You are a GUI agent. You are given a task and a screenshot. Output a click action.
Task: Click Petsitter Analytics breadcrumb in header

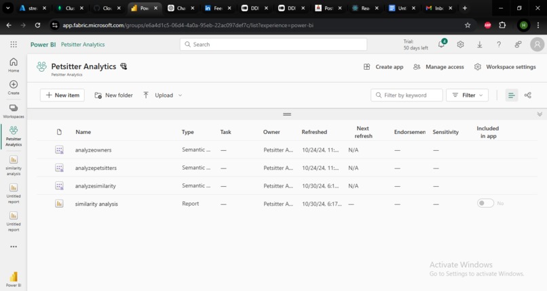point(83,45)
